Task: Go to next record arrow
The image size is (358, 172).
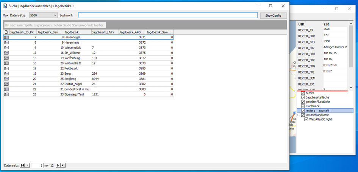Action: [58, 166]
